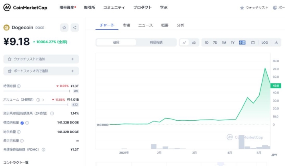Click the #22 volume rank badge
285x166 pixels.
coord(75,105)
